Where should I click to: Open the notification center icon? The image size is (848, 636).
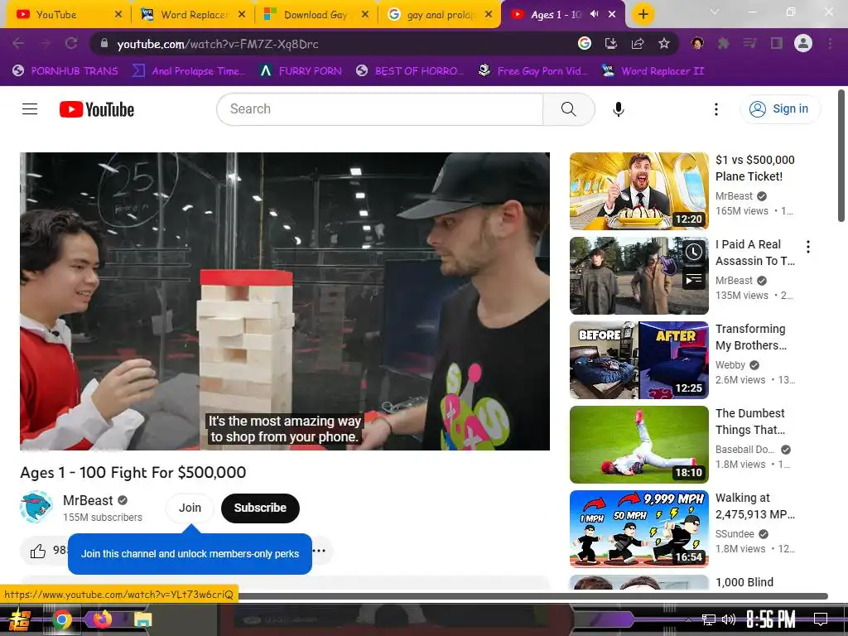click(821, 619)
